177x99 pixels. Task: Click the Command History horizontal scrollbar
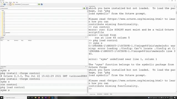coord(36,94)
